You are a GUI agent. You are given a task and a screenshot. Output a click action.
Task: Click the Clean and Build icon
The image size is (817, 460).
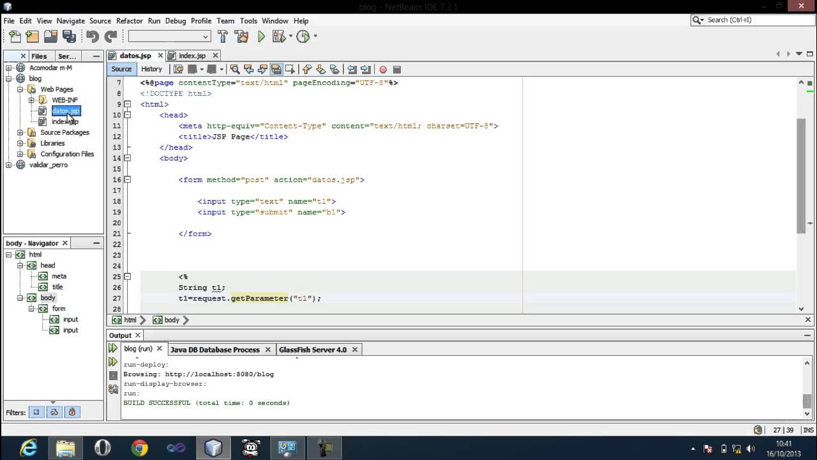pos(242,37)
